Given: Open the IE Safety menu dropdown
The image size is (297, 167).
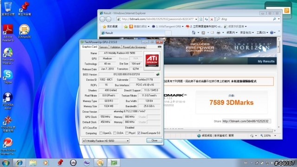Looking at the screenshot, I should click(247, 32).
